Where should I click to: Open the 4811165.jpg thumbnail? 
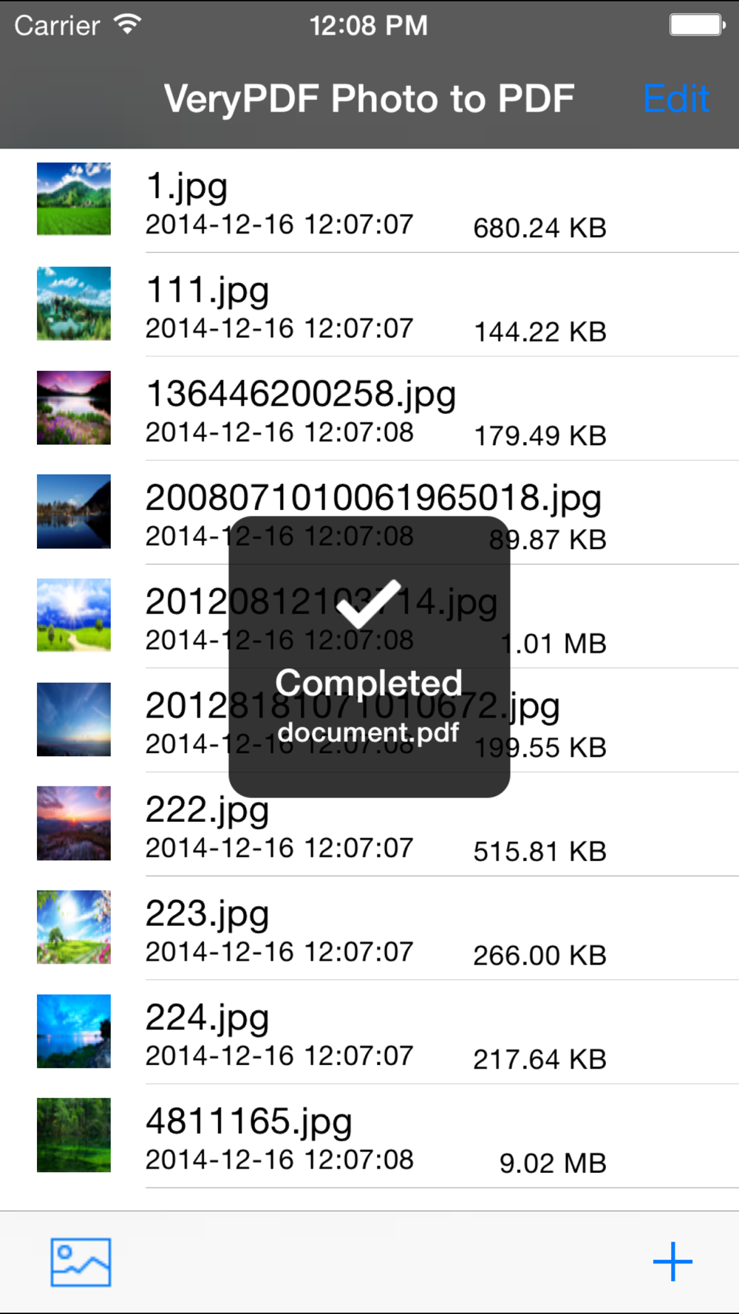tap(74, 1135)
